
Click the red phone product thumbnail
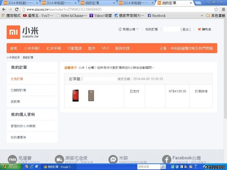76,96
